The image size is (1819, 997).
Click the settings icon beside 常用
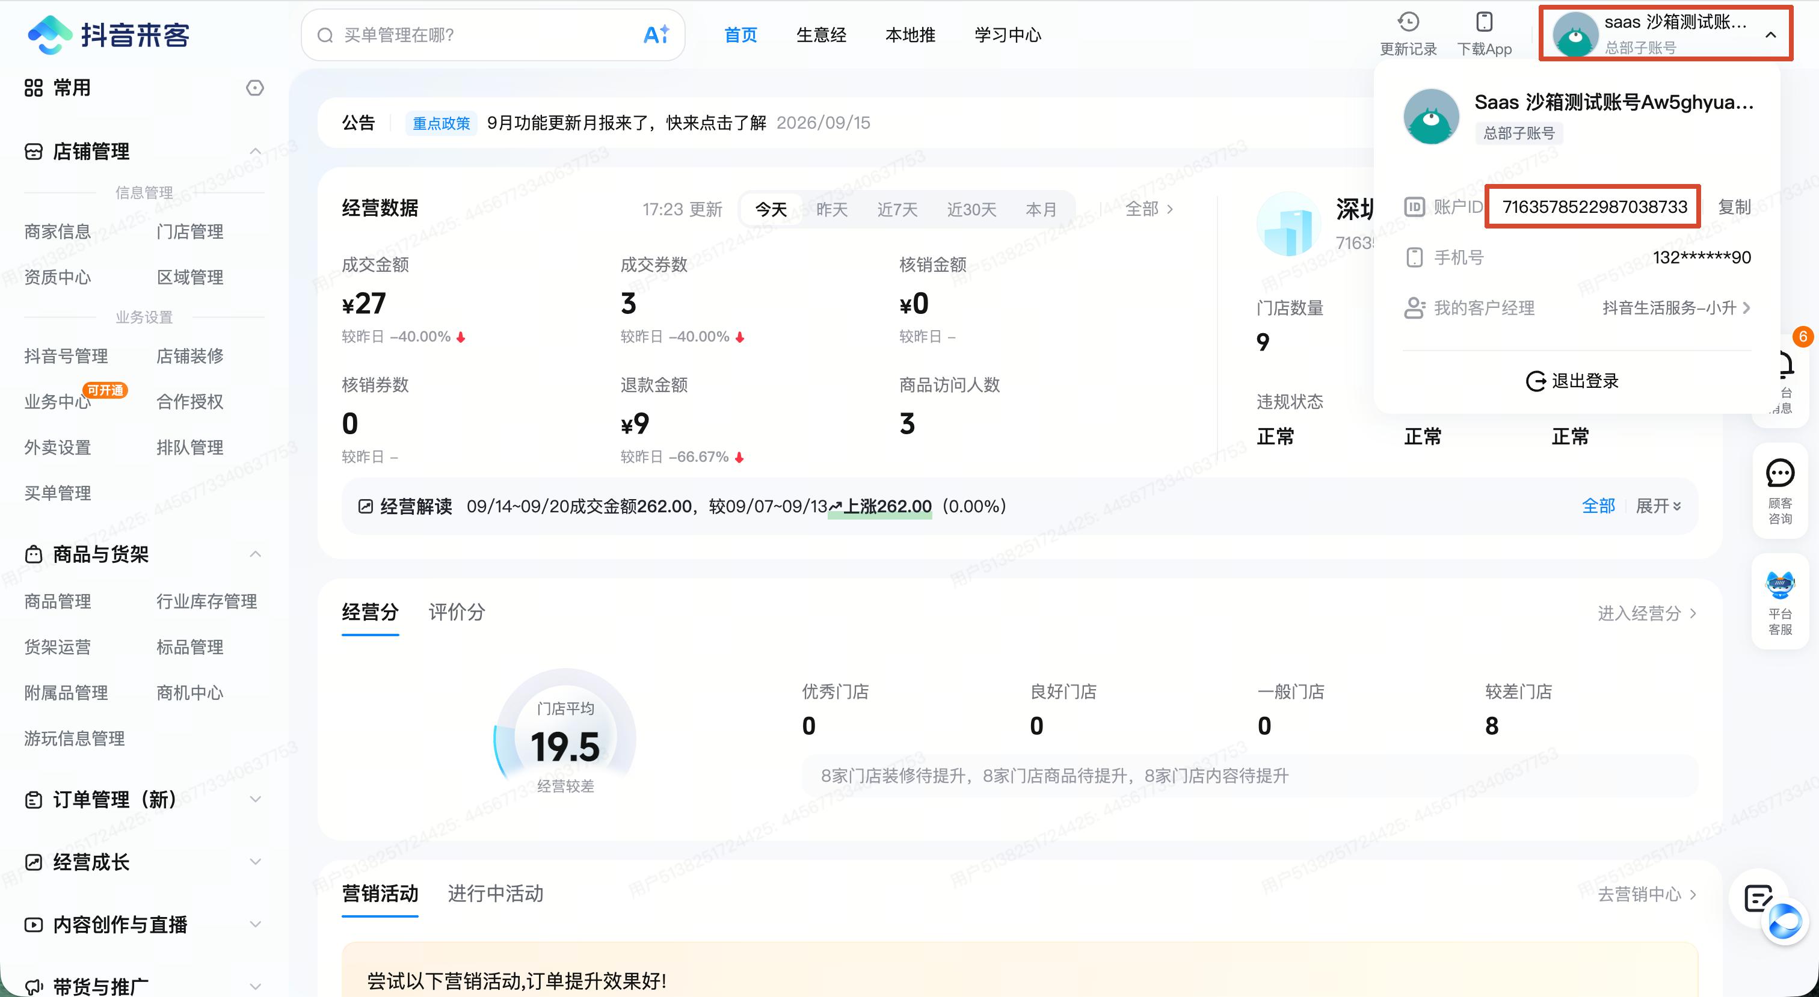point(255,88)
